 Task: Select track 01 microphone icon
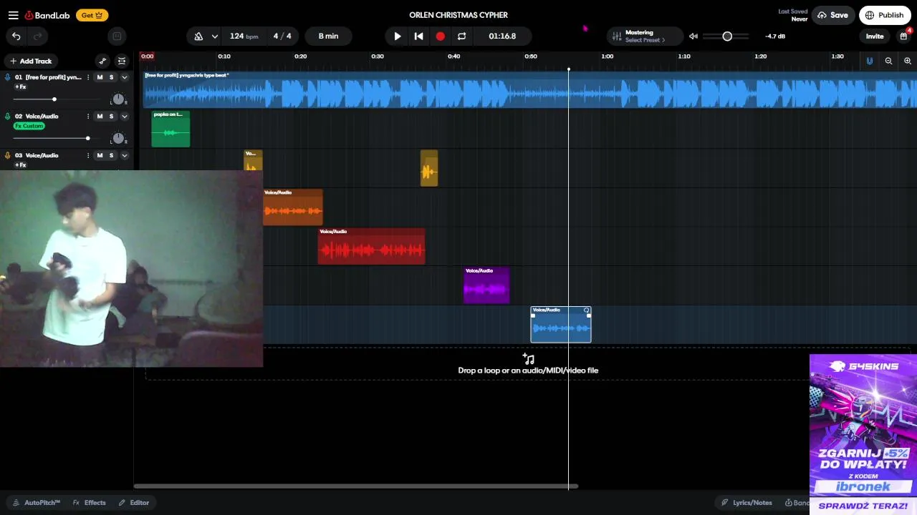8,77
